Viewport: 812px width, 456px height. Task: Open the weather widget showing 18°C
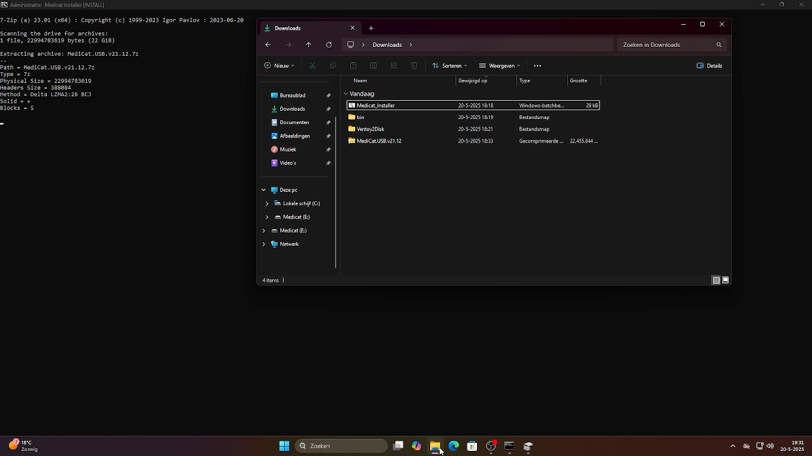tap(23, 446)
